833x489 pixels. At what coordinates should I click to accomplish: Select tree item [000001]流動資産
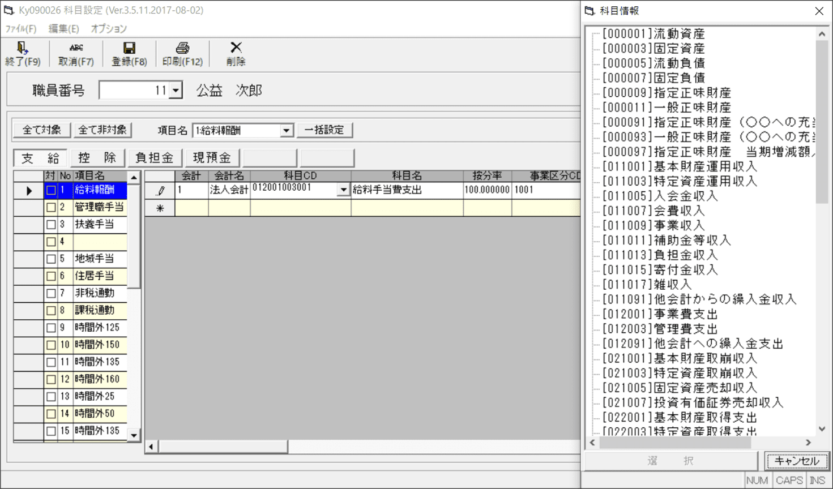tap(653, 34)
